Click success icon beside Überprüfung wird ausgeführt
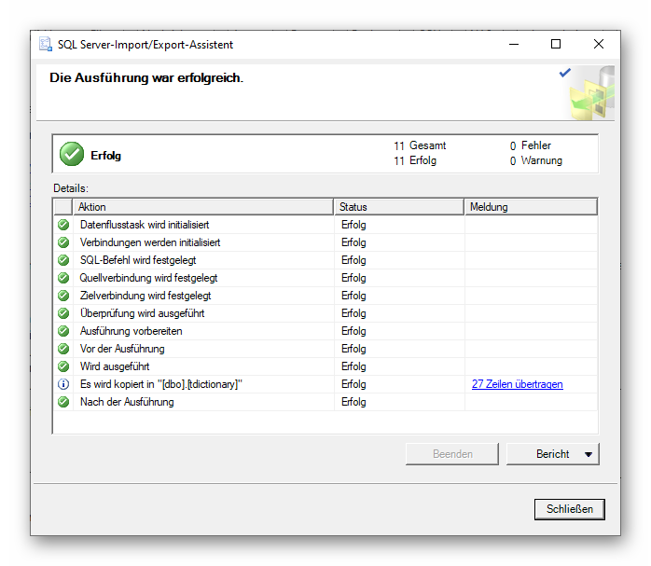Image resolution: width=651 pixels, height=566 pixels. pyautogui.click(x=63, y=313)
